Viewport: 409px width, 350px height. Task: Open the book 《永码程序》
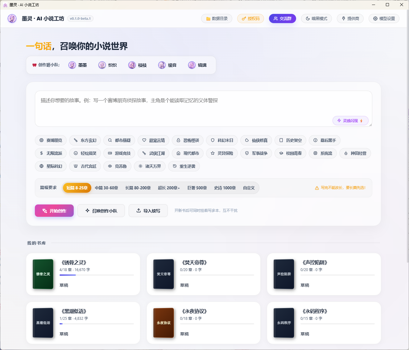pos(324,323)
